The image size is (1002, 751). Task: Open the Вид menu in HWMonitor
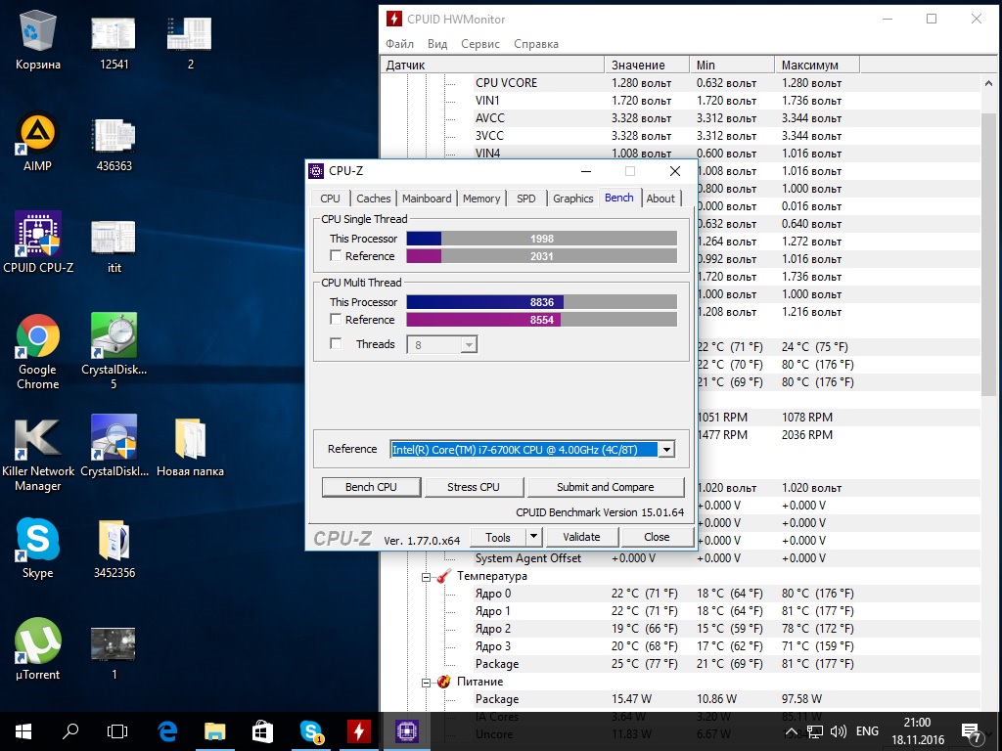pos(437,44)
